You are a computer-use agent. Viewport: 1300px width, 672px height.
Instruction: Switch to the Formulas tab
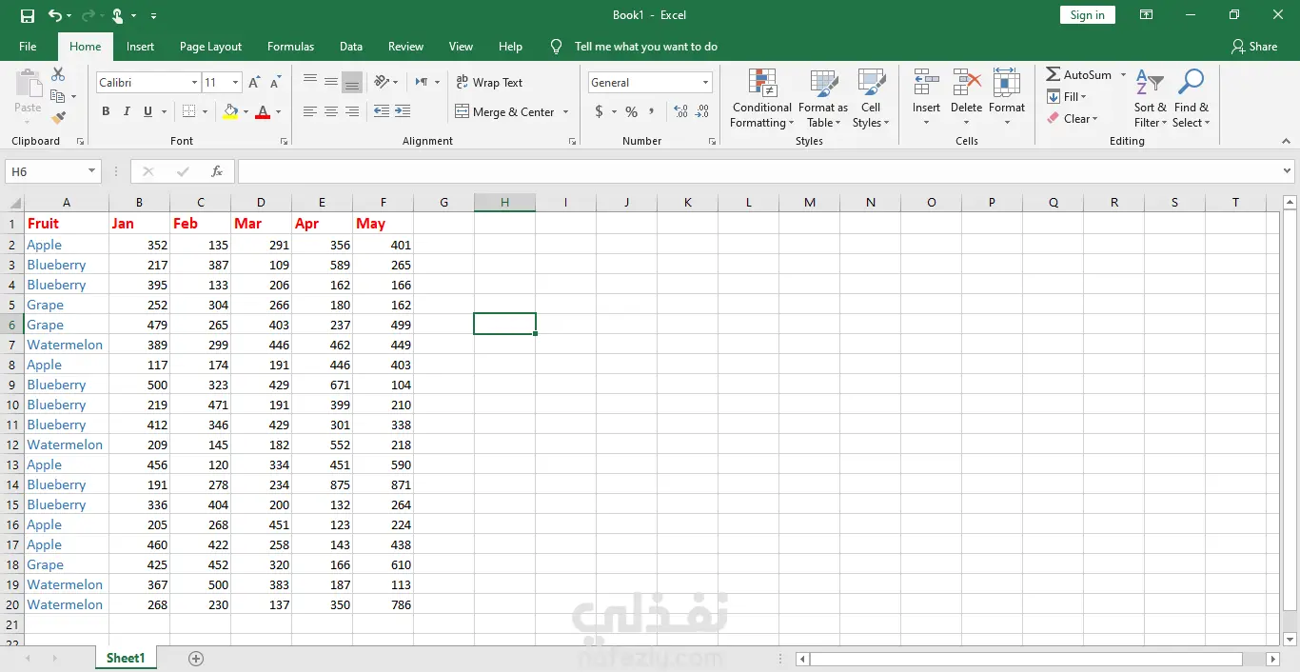pyautogui.click(x=290, y=47)
